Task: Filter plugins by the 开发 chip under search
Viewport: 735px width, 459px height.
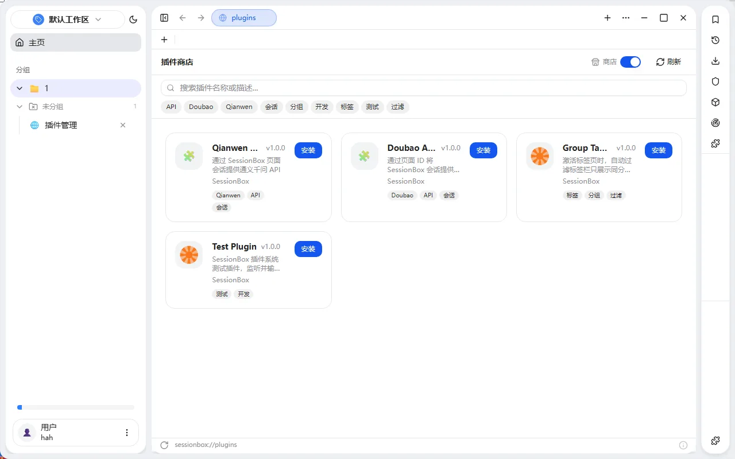Action: [x=322, y=107]
